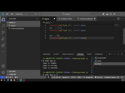
Task: Click the editor vertical scrollbar
Action: pyautogui.click(x=124, y=36)
